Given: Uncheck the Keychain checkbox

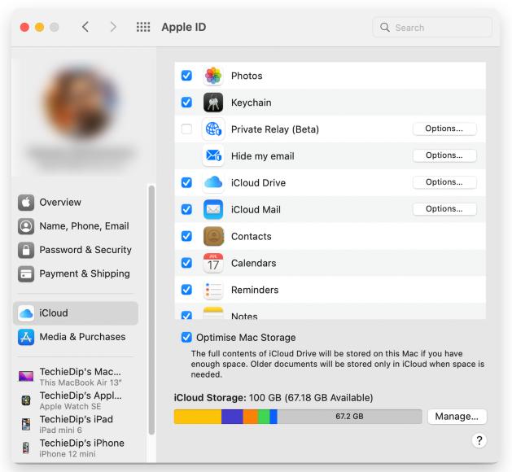Looking at the screenshot, I should click(186, 103).
